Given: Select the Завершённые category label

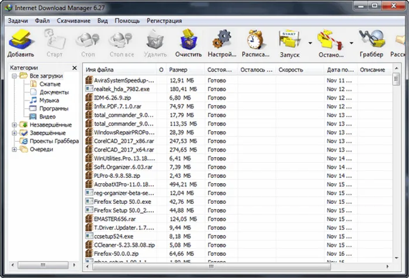Looking at the screenshot, I should [47, 133].
